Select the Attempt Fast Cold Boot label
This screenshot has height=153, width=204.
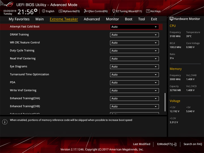pos(25,27)
